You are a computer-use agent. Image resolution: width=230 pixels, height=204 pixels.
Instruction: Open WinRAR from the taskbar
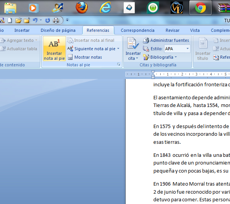[x=224, y=8]
